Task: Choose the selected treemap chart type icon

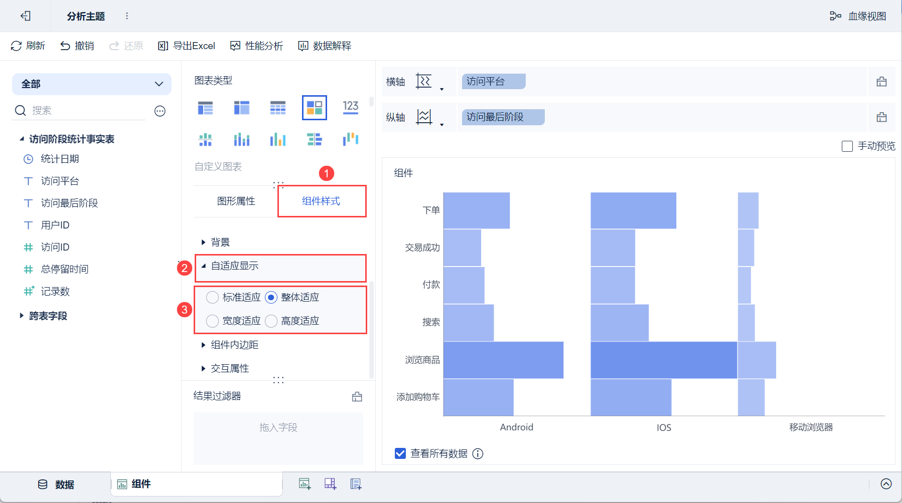Action: pyautogui.click(x=315, y=108)
